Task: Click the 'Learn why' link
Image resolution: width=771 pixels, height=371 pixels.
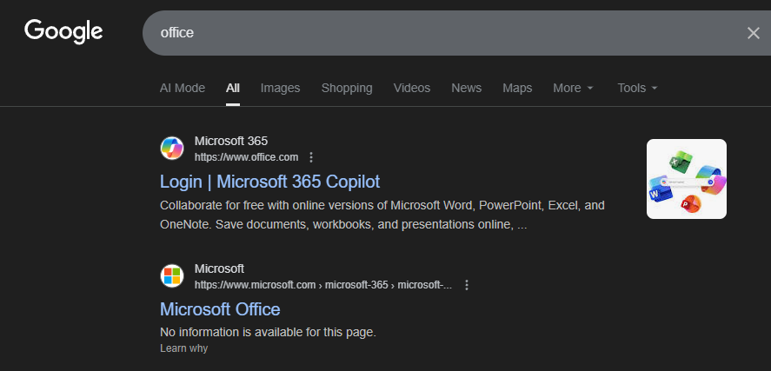Action: coord(184,348)
